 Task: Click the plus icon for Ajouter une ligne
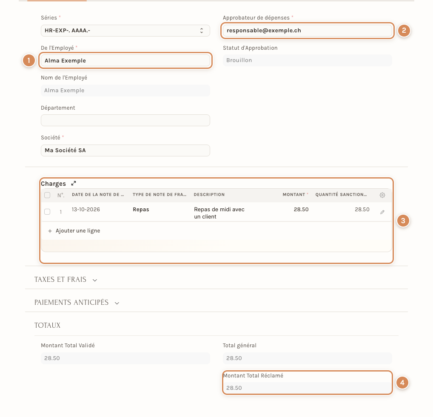[x=50, y=231]
